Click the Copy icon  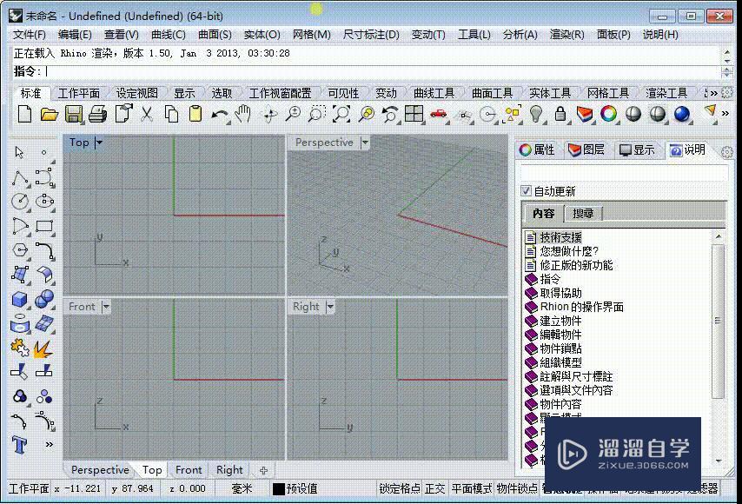[171, 115]
